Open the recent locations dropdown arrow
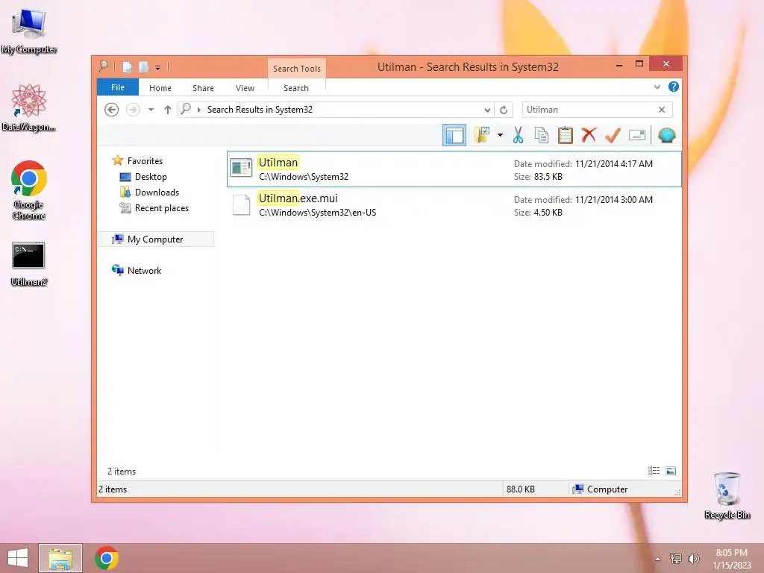Viewport: 764px width, 573px height. 151,110
